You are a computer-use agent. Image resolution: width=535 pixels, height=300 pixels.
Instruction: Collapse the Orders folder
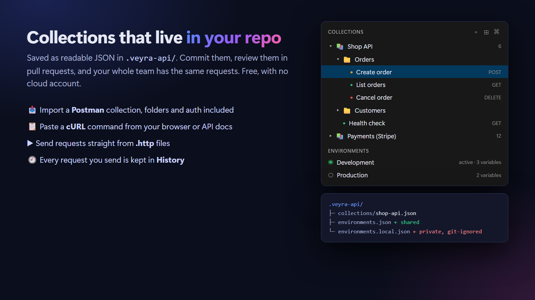pos(338,59)
